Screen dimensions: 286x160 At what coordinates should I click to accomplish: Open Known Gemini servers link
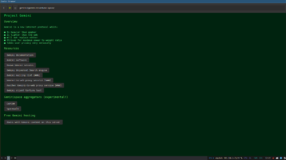click(x=20, y=65)
